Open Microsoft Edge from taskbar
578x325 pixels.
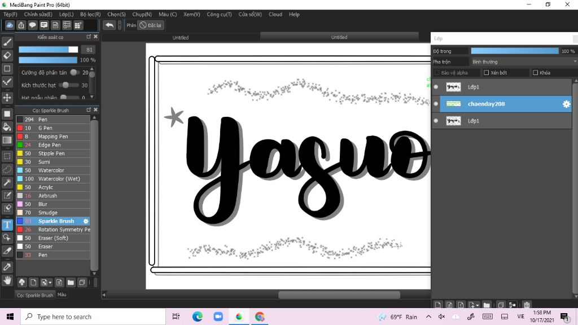(x=197, y=317)
